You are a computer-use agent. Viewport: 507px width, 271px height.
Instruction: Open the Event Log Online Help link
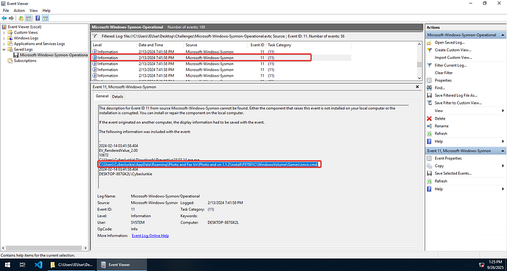pos(150,236)
